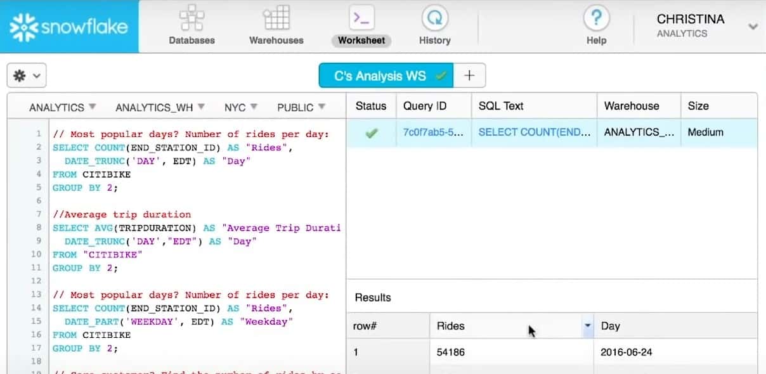Image resolution: width=766 pixels, height=374 pixels.
Task: Open the ANALYTICS role dropdown
Action: [63, 107]
